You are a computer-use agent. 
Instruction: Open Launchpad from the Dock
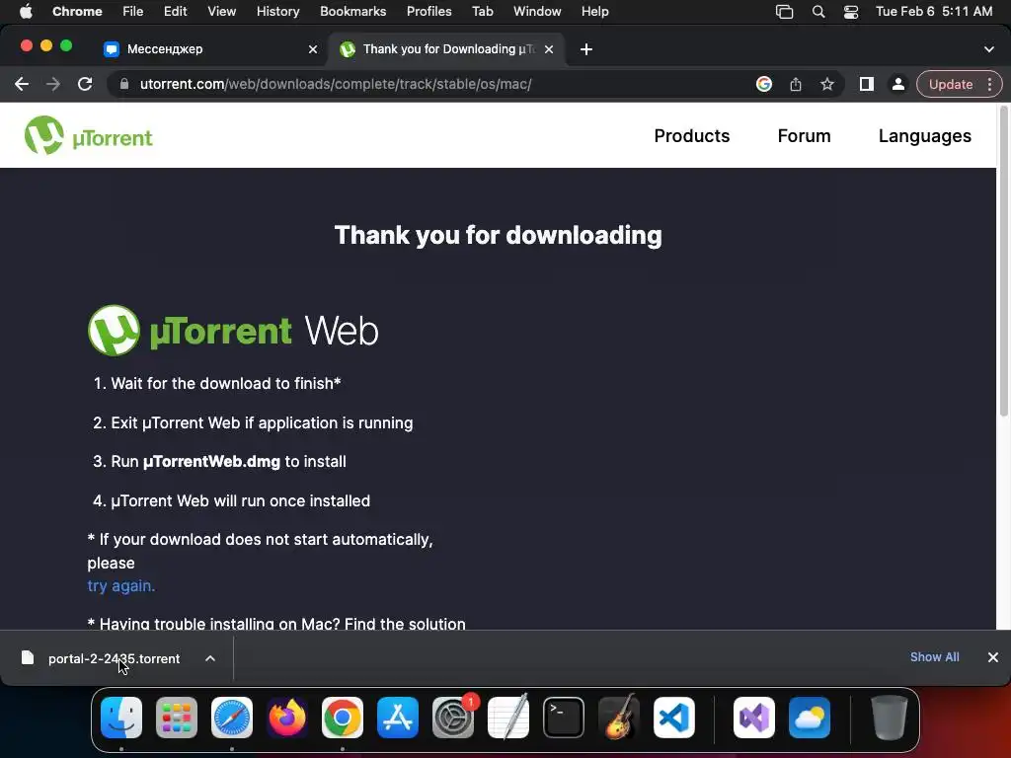177,718
